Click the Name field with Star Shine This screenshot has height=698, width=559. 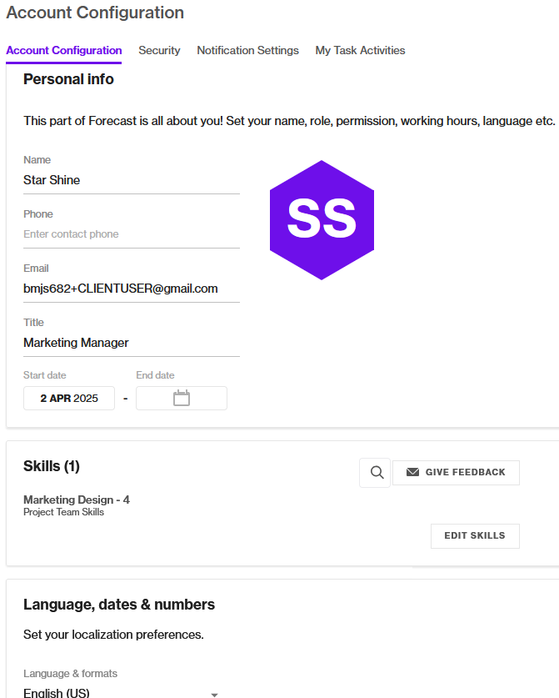[131, 180]
